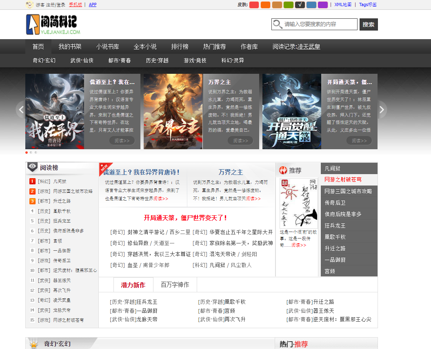Click the magnifier icon in search box
The height and width of the screenshot is (349, 431).
pos(278,24)
